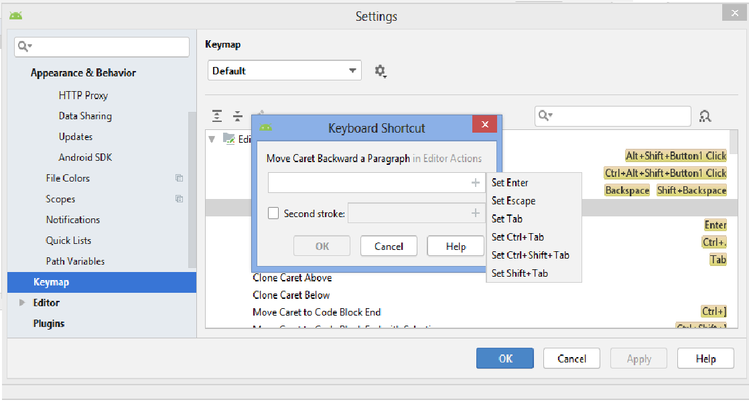
Task: Enable the Second stroke checkbox
Action: 273,214
